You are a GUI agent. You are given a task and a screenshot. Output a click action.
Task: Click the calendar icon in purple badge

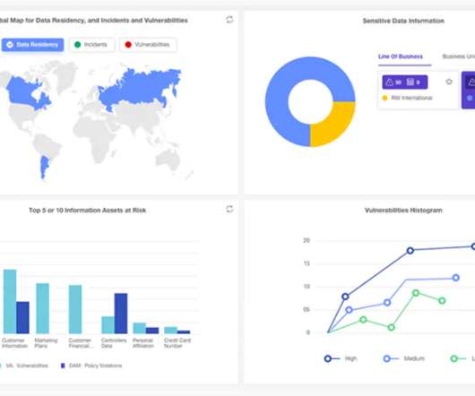[x=410, y=82]
